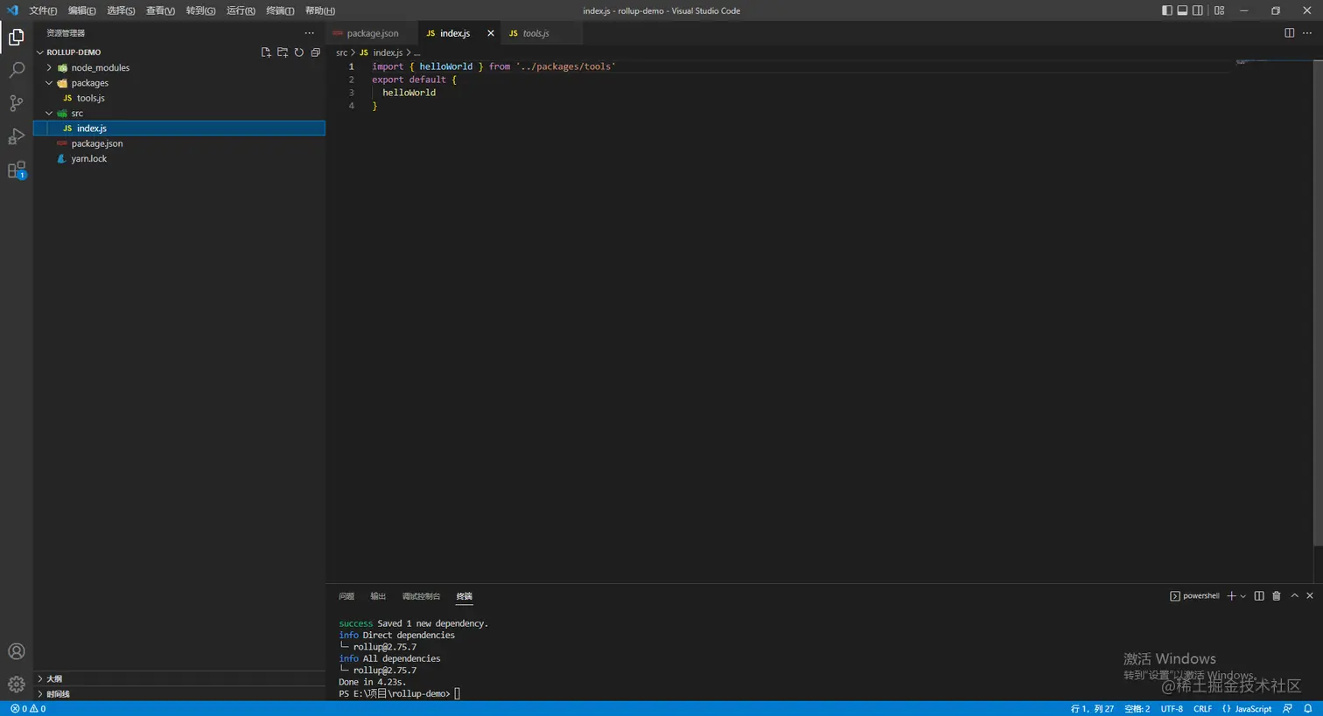Split the editor to the right

point(1289,33)
